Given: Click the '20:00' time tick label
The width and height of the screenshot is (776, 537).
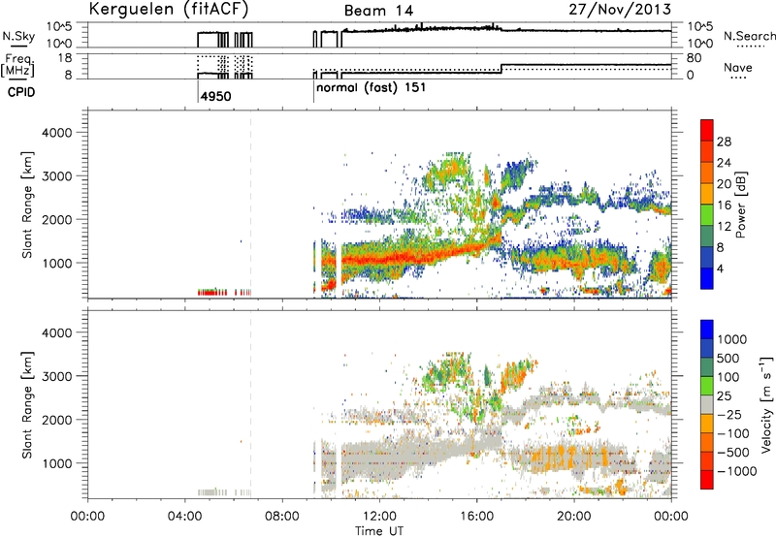Looking at the screenshot, I should pyautogui.click(x=574, y=517).
